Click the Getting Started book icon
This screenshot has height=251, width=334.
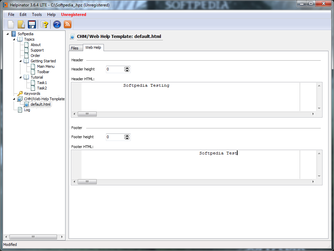tap(26, 61)
